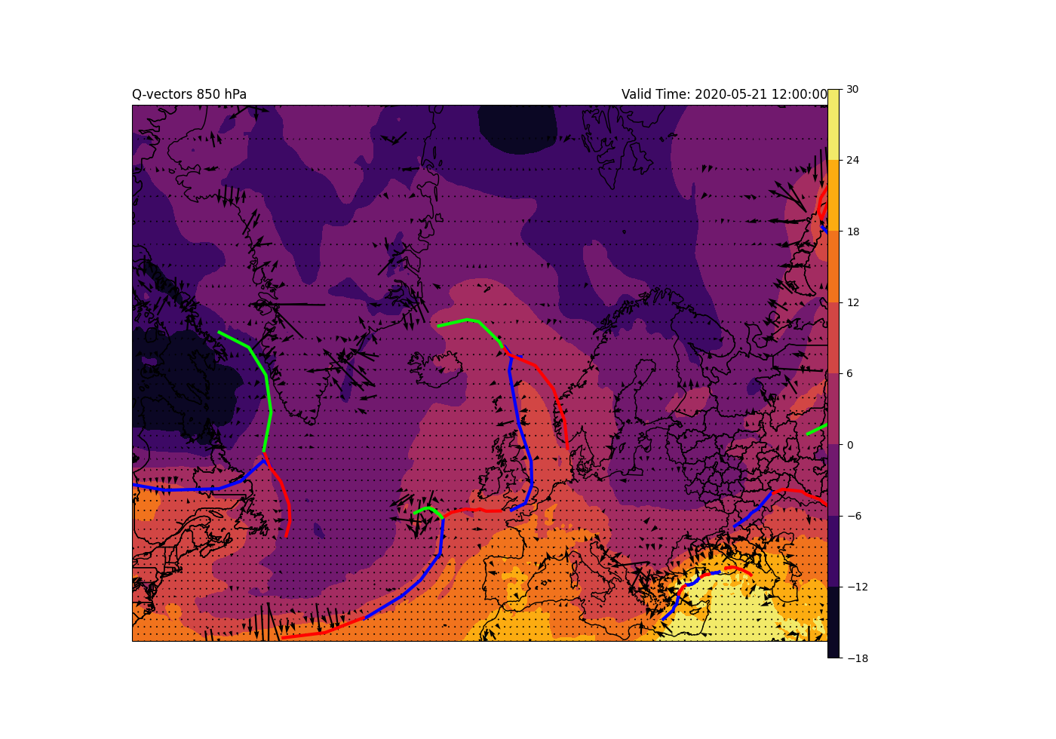The image size is (1056, 739).
Task: Click the black colorbar segment below -12
Action: (833, 622)
